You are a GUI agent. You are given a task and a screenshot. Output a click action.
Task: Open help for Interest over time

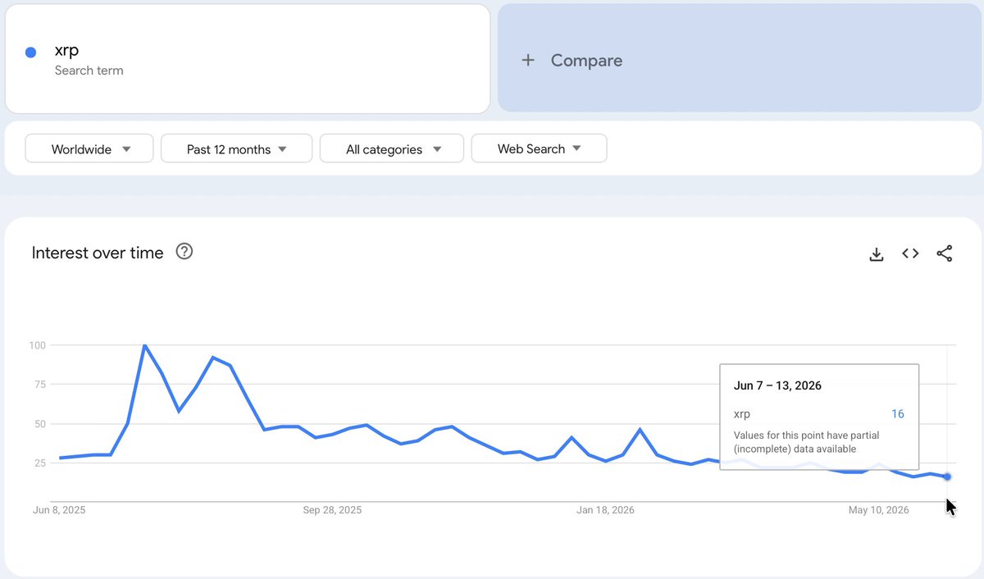pyautogui.click(x=184, y=252)
